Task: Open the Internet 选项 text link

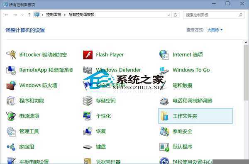Action: [188, 55]
